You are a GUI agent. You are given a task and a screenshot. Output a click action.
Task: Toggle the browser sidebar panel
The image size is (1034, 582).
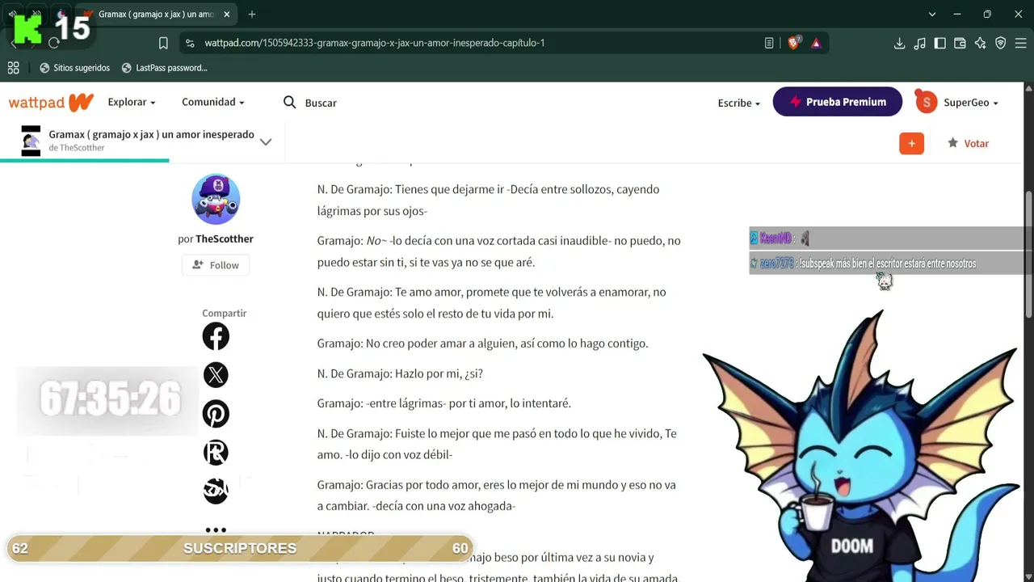point(939,43)
